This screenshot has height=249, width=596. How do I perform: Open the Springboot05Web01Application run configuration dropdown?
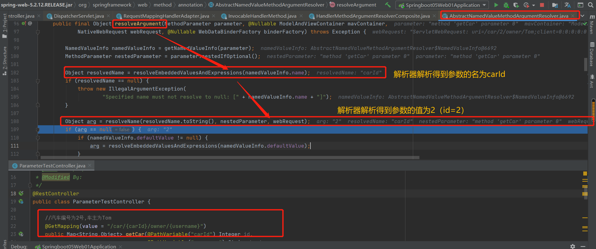[x=442, y=5]
